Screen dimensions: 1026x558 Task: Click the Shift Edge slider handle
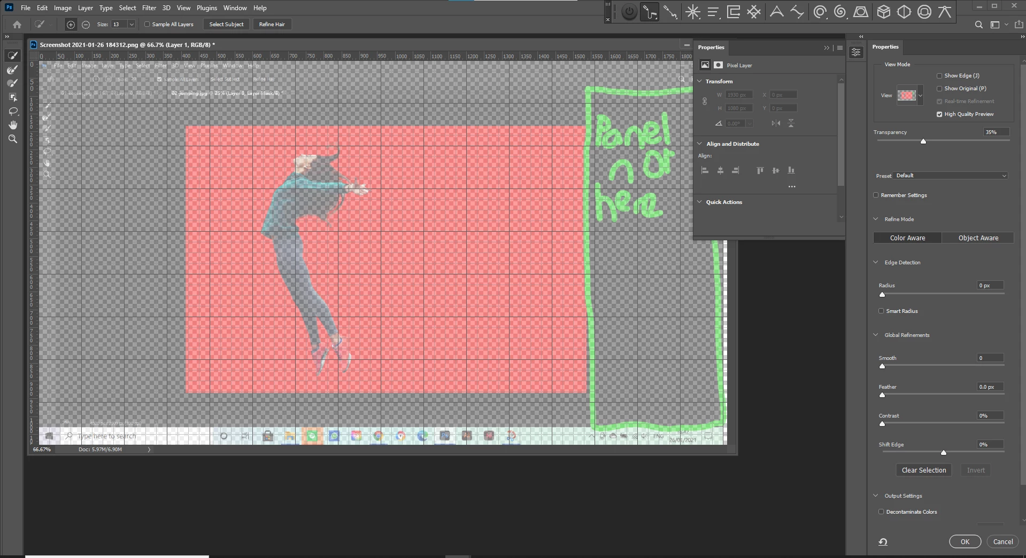coord(944,453)
